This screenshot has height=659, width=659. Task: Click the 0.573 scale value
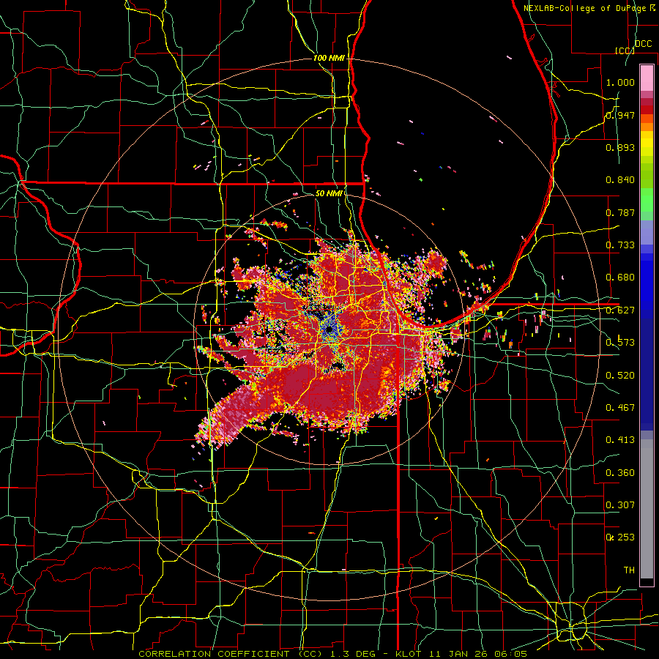[620, 343]
